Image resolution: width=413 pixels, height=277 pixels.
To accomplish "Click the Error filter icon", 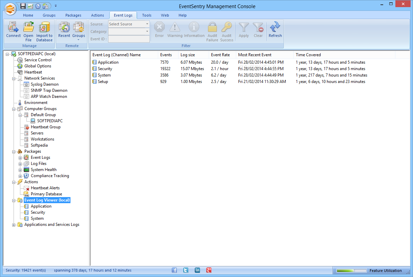I will coord(159,27).
